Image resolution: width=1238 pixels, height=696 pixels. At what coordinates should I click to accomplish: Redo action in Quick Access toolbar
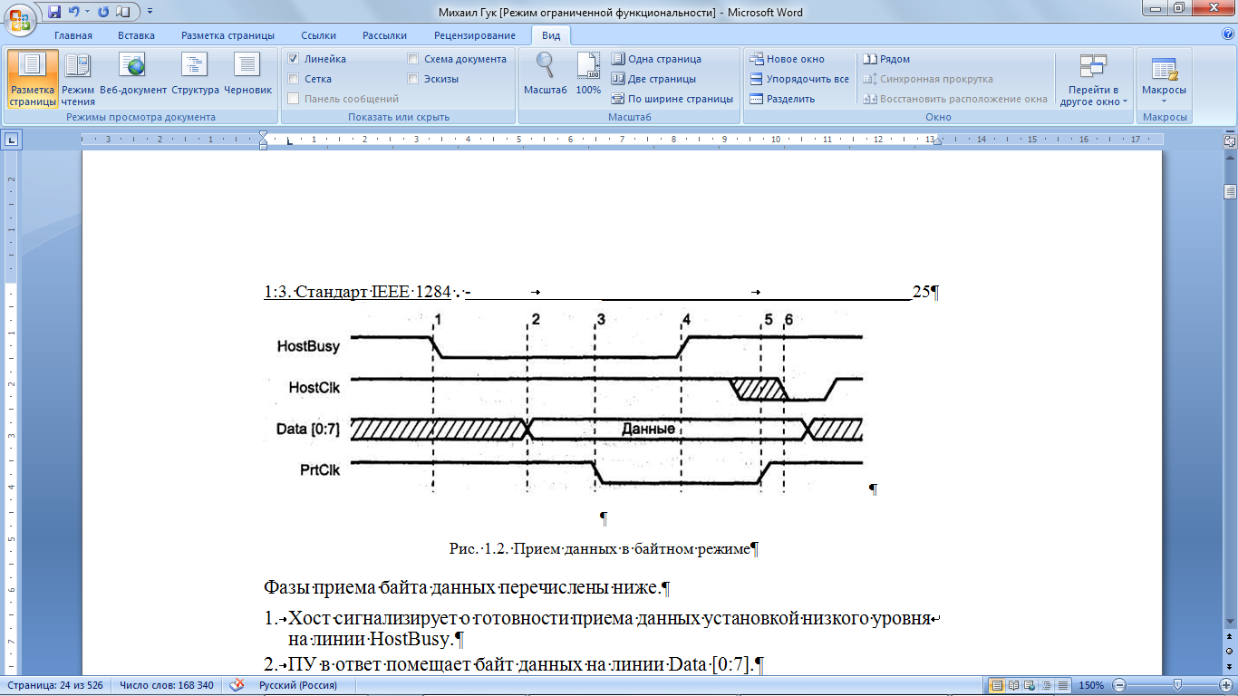pyautogui.click(x=102, y=13)
